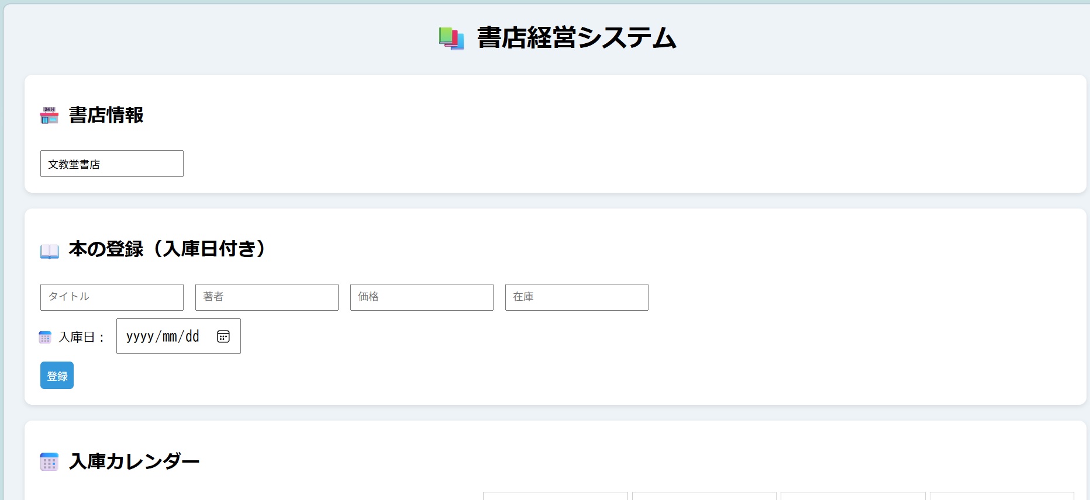The height and width of the screenshot is (500, 1090).
Task: Click the 本の登録（入庫日付き） heading
Action: point(167,249)
